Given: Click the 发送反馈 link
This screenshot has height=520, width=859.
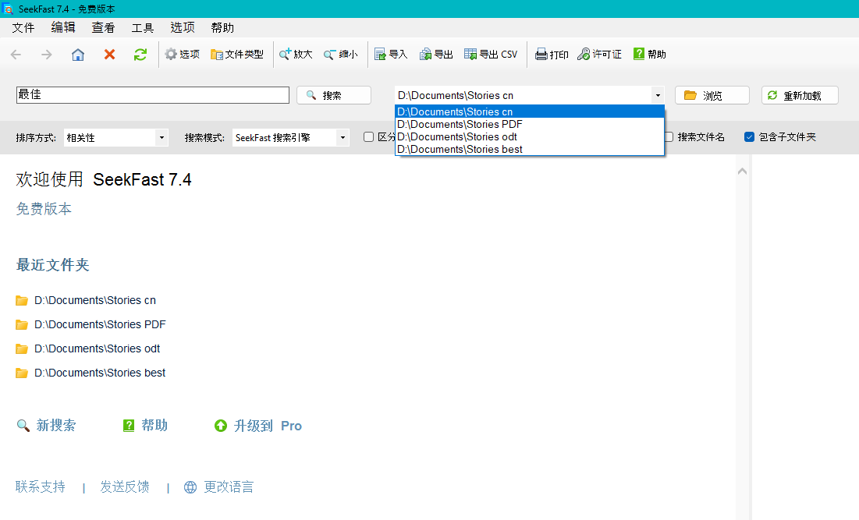Looking at the screenshot, I should click(124, 486).
